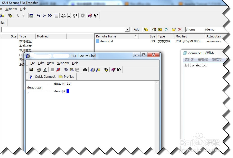Open Help menu in SSH Secure Shell
The width and height of the screenshot is (233, 158).
tap(75, 63)
